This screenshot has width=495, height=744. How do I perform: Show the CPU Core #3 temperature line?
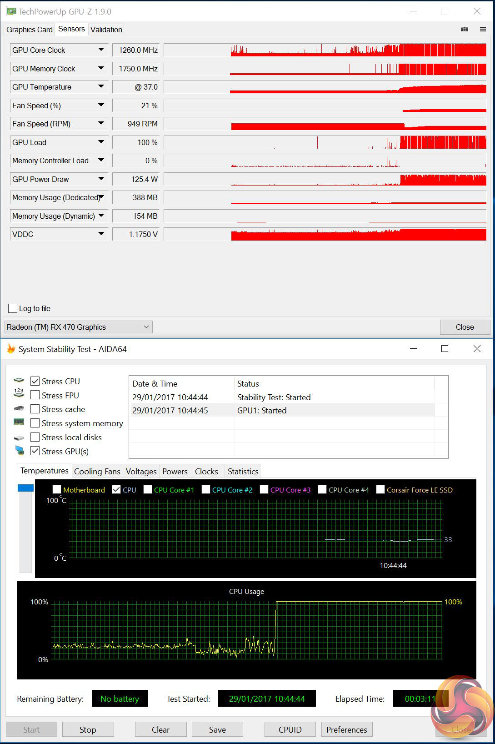click(x=264, y=489)
